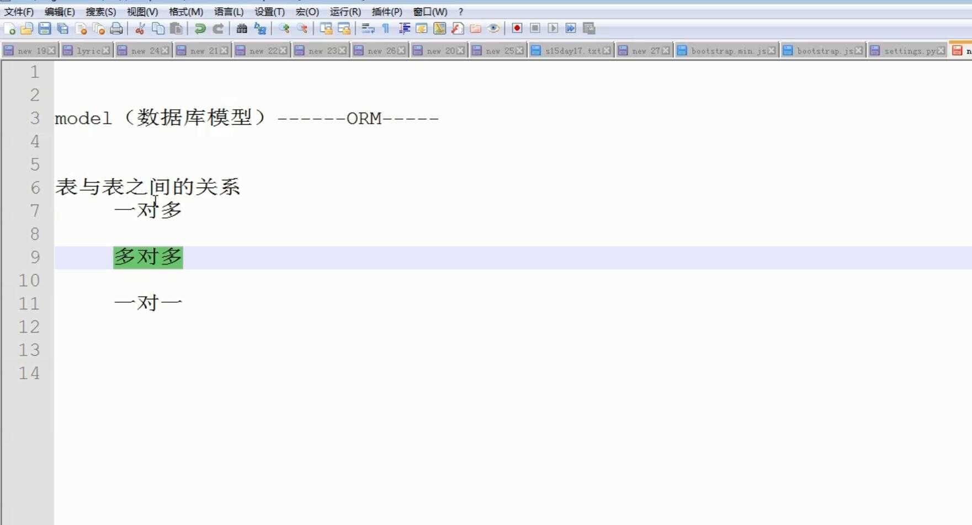Open the Folder as Workspace icon
This screenshot has height=525, width=972.
tap(476, 29)
